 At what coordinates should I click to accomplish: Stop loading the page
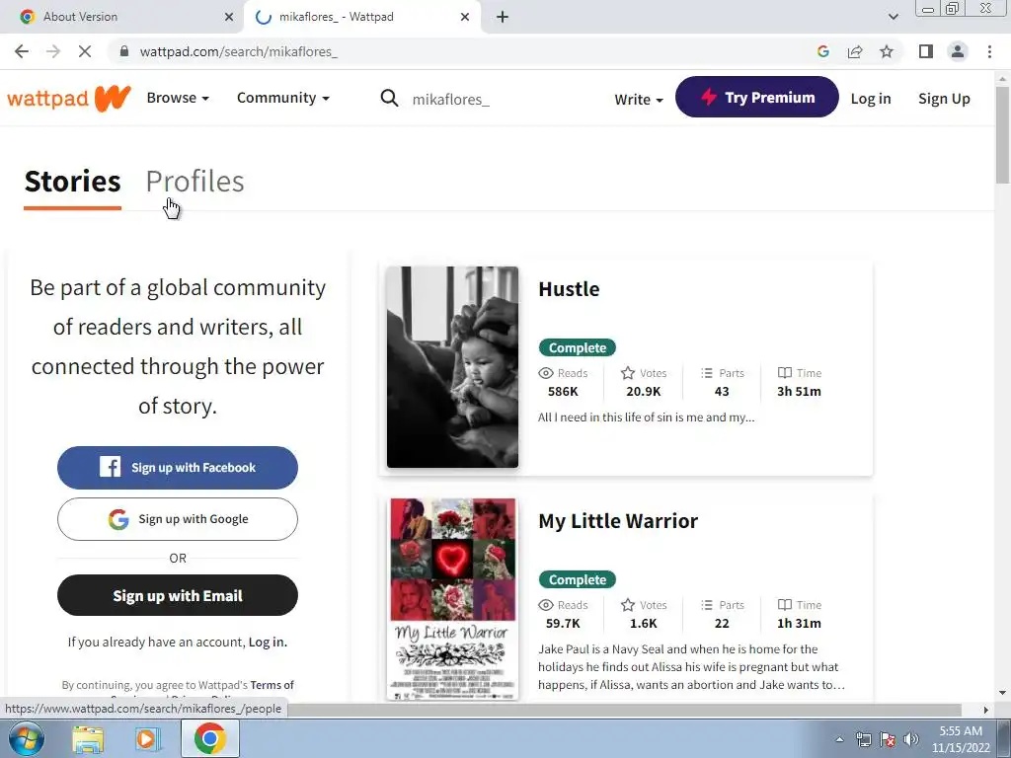point(85,51)
